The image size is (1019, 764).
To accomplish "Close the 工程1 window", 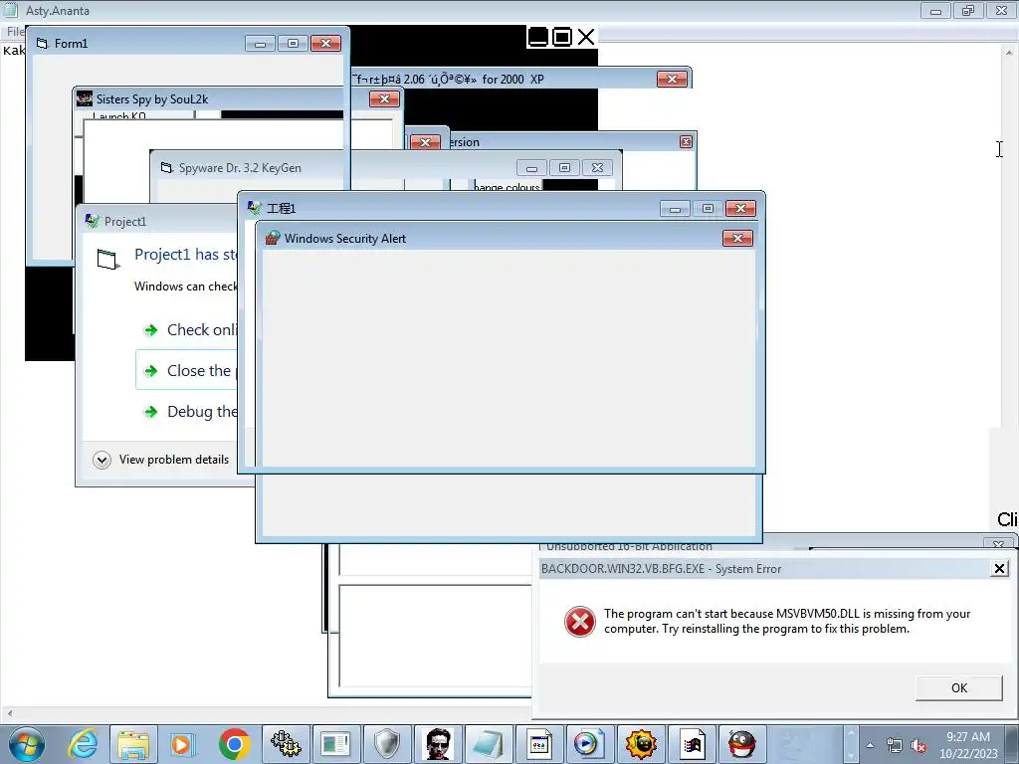I will coord(740,209).
